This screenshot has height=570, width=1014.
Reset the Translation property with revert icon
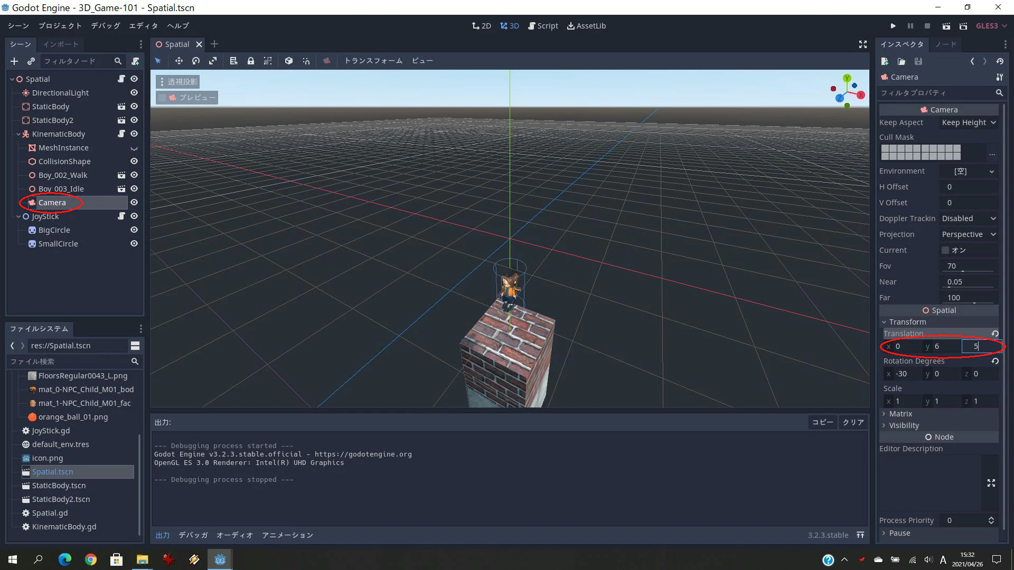(x=995, y=334)
